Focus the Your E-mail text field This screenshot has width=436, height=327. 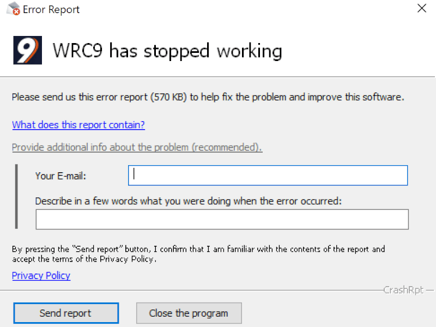point(268,175)
